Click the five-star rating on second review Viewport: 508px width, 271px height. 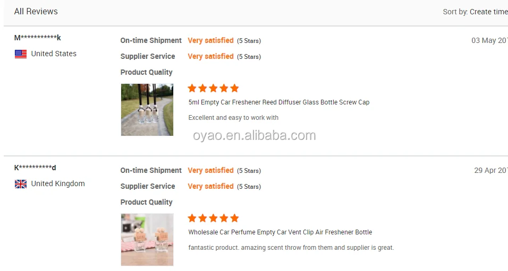pyautogui.click(x=213, y=218)
